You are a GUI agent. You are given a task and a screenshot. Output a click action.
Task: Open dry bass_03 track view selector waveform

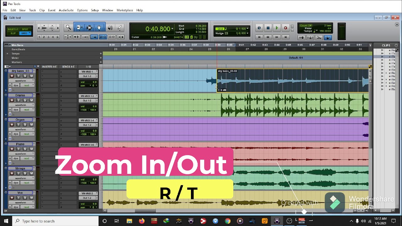tap(21, 81)
